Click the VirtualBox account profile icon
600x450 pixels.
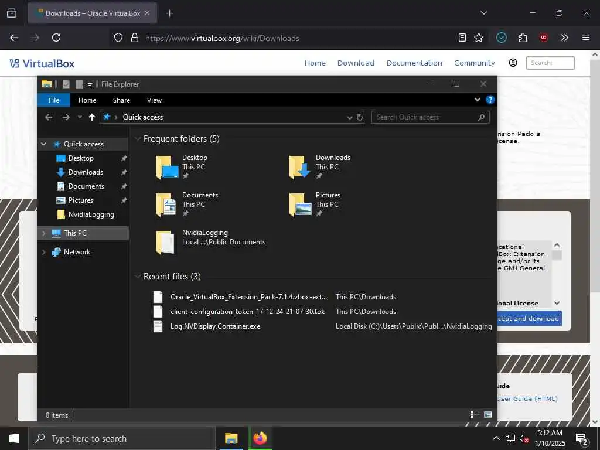[x=513, y=63]
